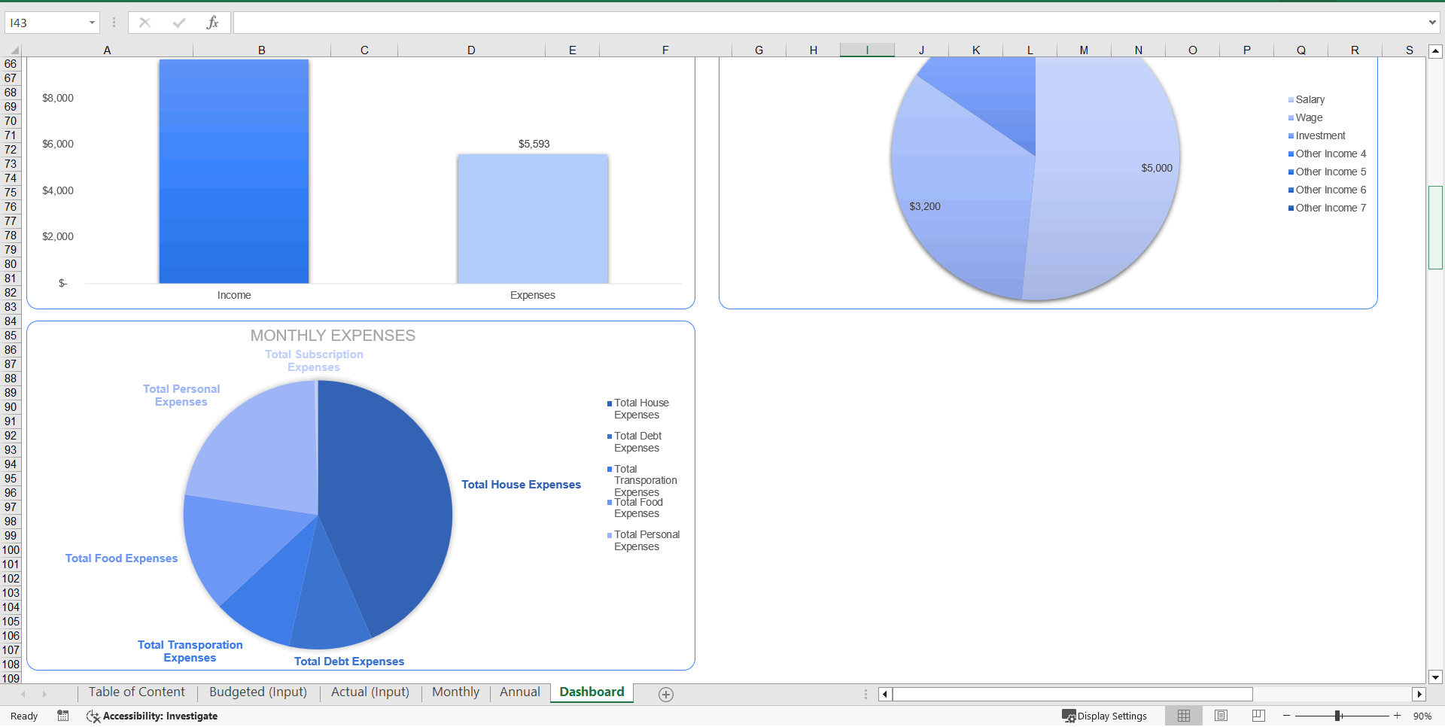
Task: Switch to Page Layout view icon
Action: click(1221, 716)
